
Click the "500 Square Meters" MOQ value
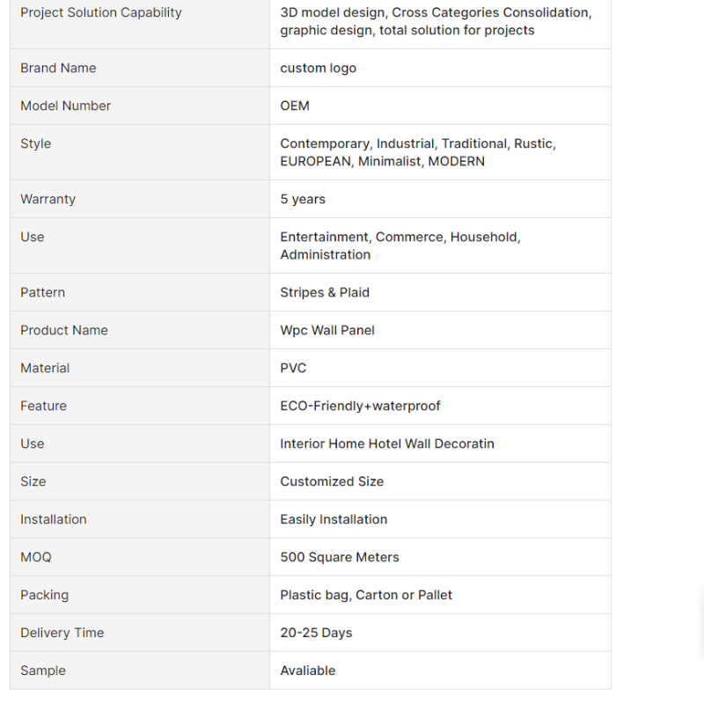(340, 557)
